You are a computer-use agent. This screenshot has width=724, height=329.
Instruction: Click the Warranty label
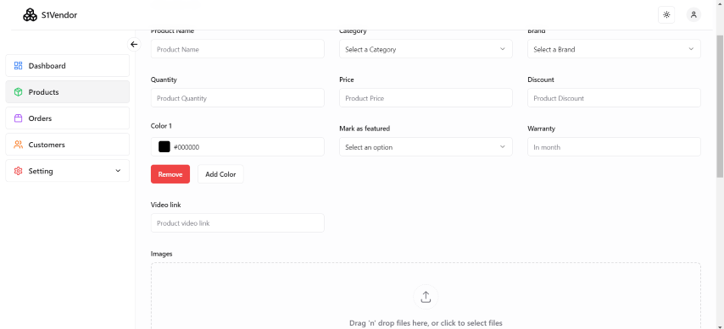coord(542,129)
